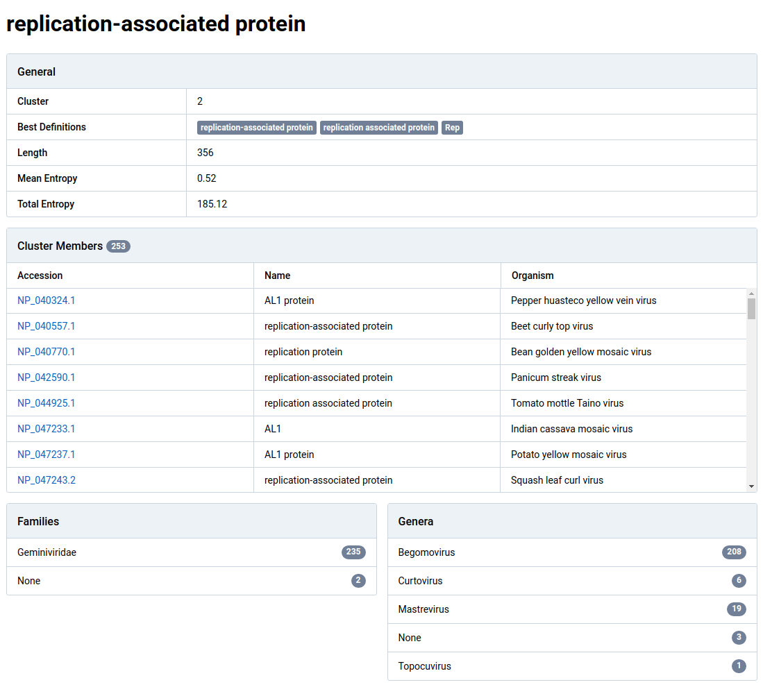
Task: Click the Organism column header
Action: click(x=533, y=275)
